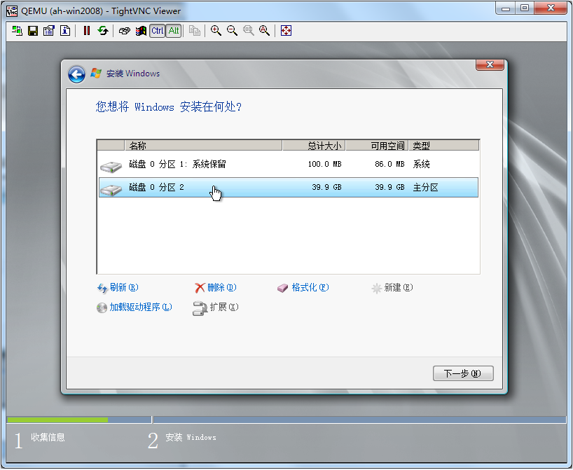
Task: Toggle the Ctrl key button
Action: coord(157,31)
